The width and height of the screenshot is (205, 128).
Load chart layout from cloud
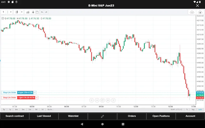[192, 12]
